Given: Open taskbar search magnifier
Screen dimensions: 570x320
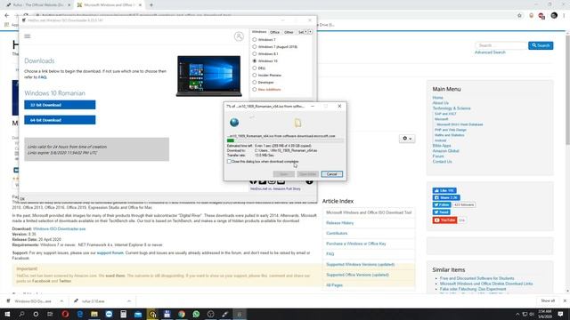Looking at the screenshot, I should 21,314.
